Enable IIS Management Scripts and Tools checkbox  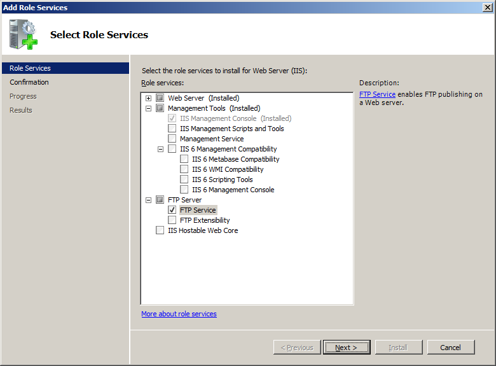pos(172,129)
